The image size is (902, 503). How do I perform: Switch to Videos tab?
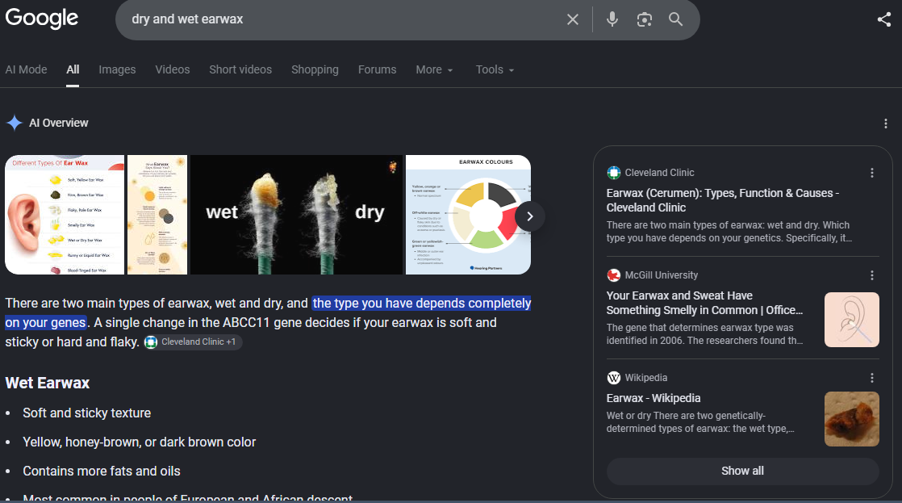(x=173, y=69)
